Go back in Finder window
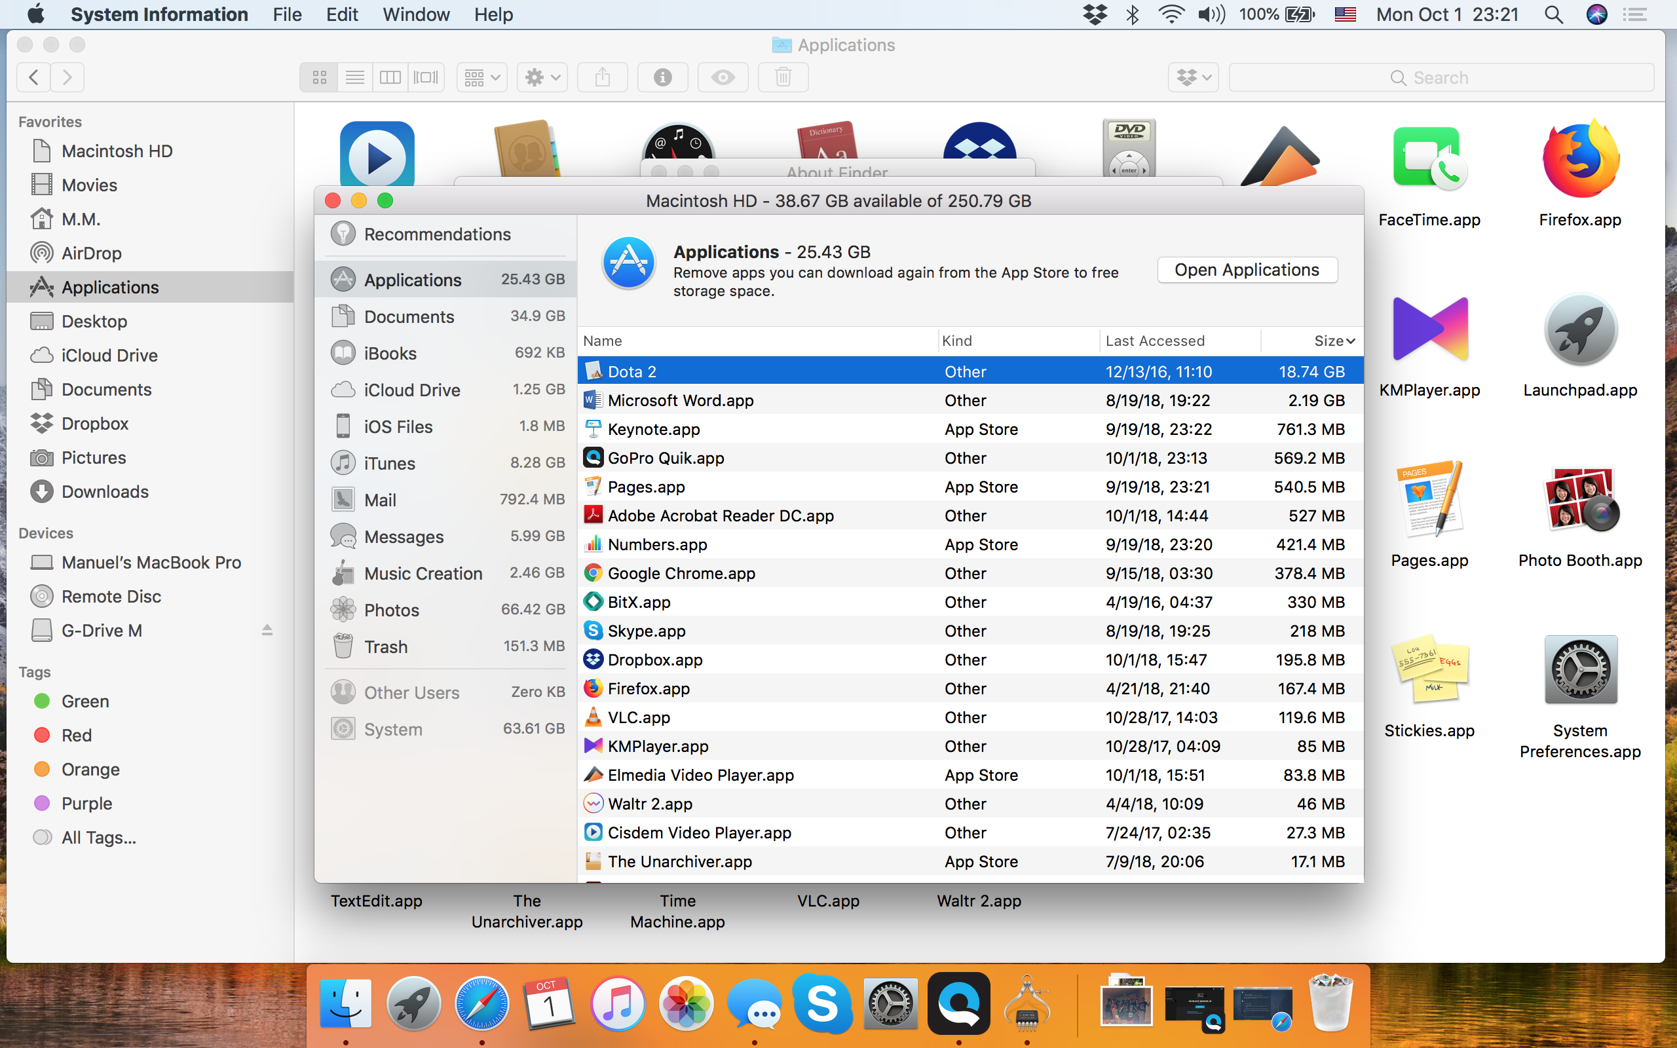Screen dimensions: 1677x1048 pyautogui.click(x=33, y=77)
